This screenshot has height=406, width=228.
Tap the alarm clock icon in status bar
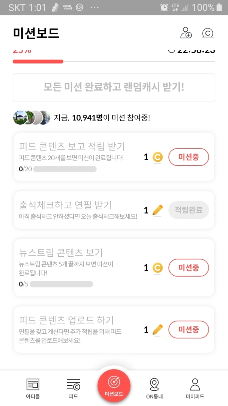click(x=164, y=7)
